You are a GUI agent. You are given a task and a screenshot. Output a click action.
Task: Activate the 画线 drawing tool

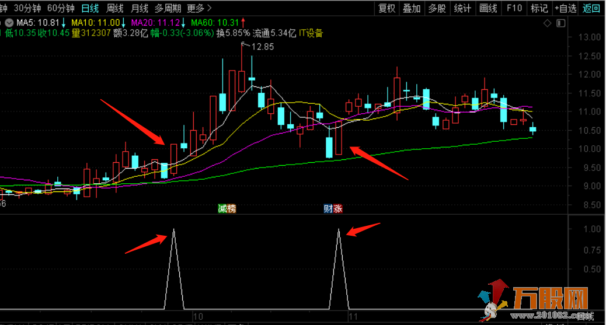(488, 8)
